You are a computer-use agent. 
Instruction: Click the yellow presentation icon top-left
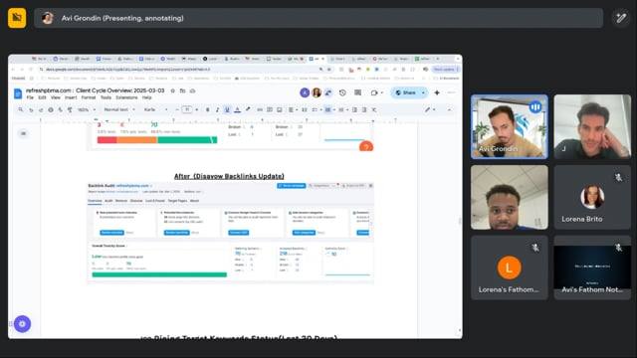tap(17, 18)
